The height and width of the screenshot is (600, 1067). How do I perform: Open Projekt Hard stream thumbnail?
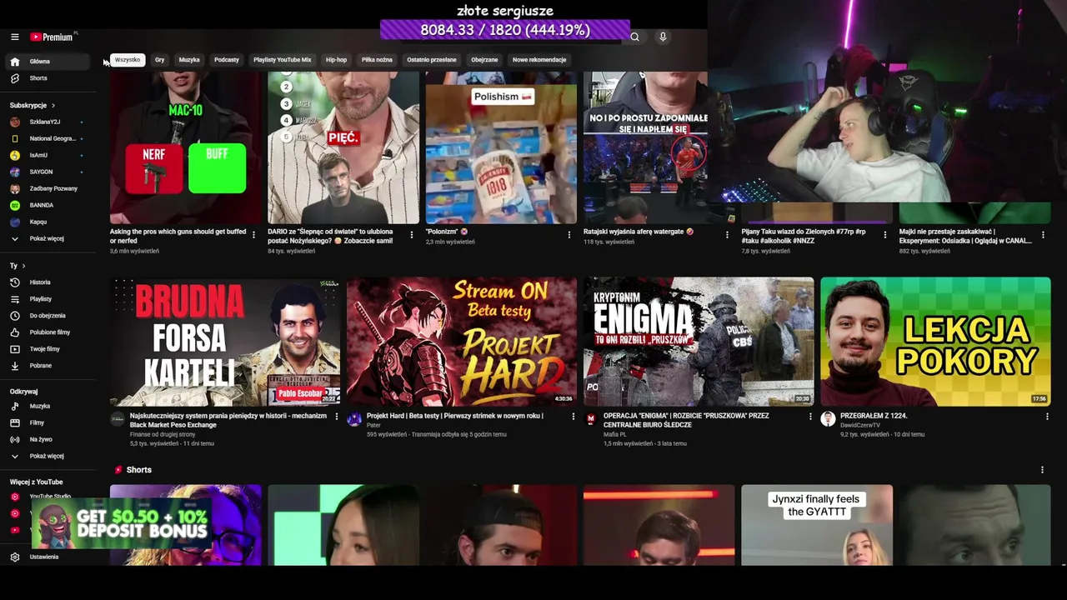tap(462, 342)
